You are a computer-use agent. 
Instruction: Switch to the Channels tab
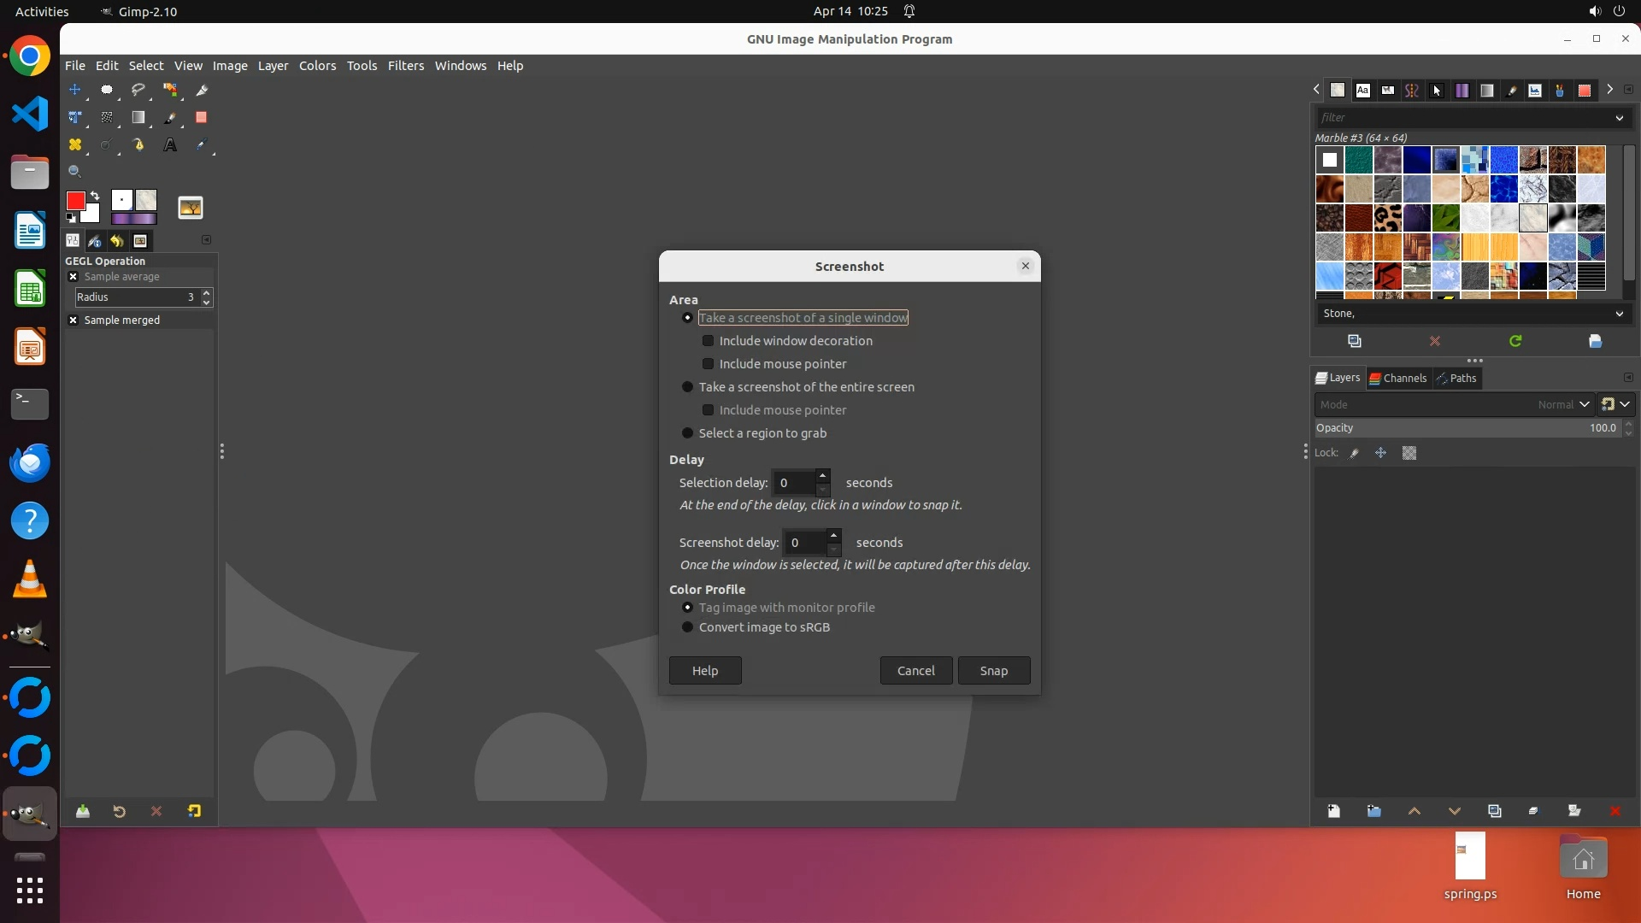(1397, 378)
